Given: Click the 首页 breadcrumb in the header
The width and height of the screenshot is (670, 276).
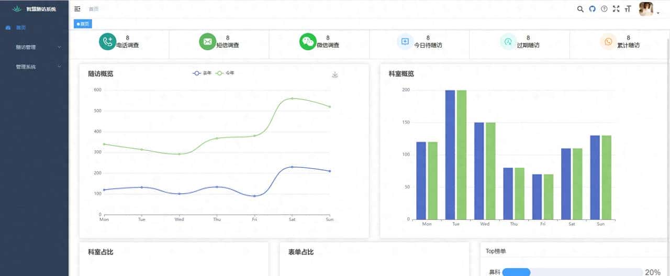Looking at the screenshot, I should click(x=94, y=9).
